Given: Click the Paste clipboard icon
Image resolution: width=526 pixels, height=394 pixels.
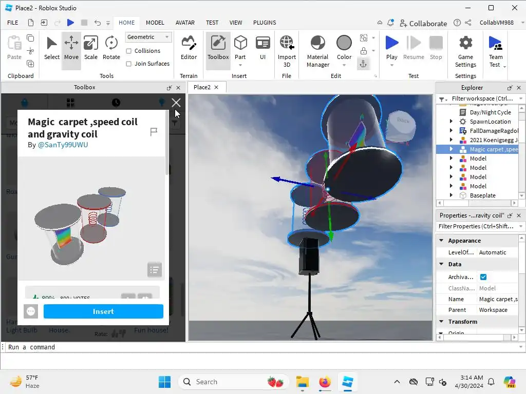Looking at the screenshot, I should point(14,44).
